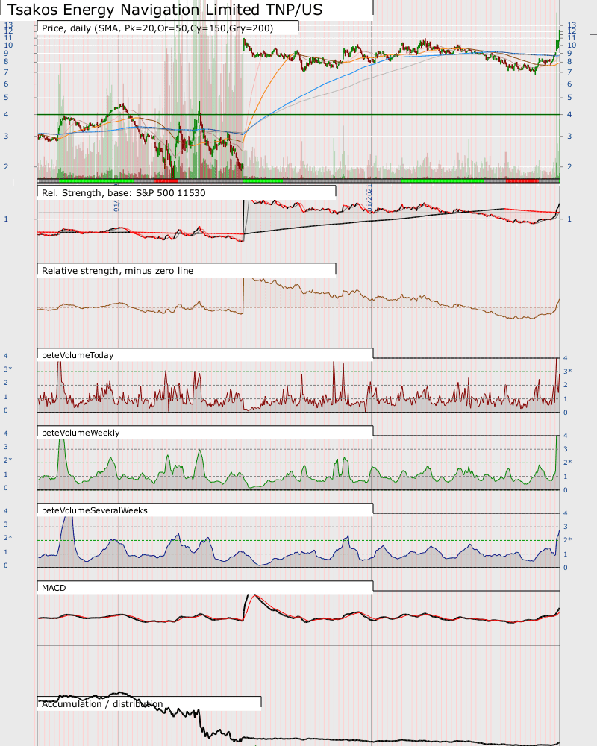Click value 6 on left price axis
This screenshot has height=746, width=597.
pyautogui.click(x=6, y=84)
